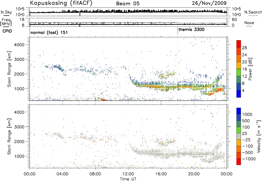Click the gray swatch of the velocity colorbar
The height and width of the screenshot is (181, 262).
[x=239, y=136]
